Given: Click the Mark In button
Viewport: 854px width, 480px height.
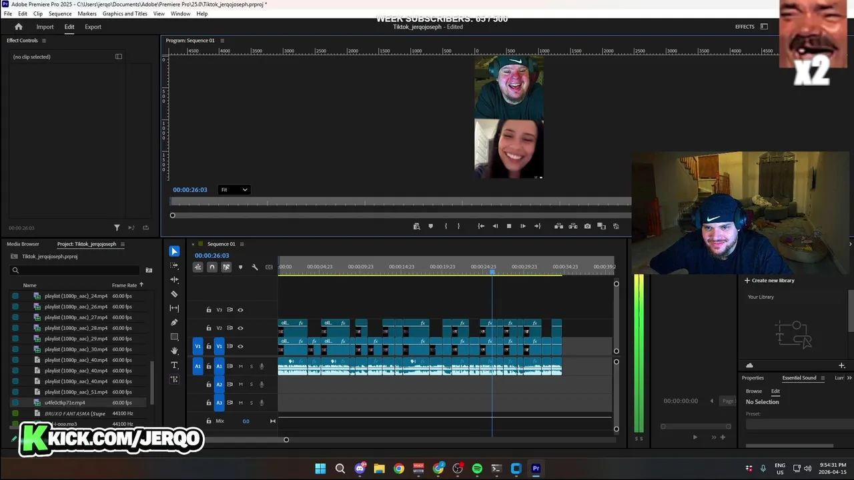Looking at the screenshot, I should [446, 226].
